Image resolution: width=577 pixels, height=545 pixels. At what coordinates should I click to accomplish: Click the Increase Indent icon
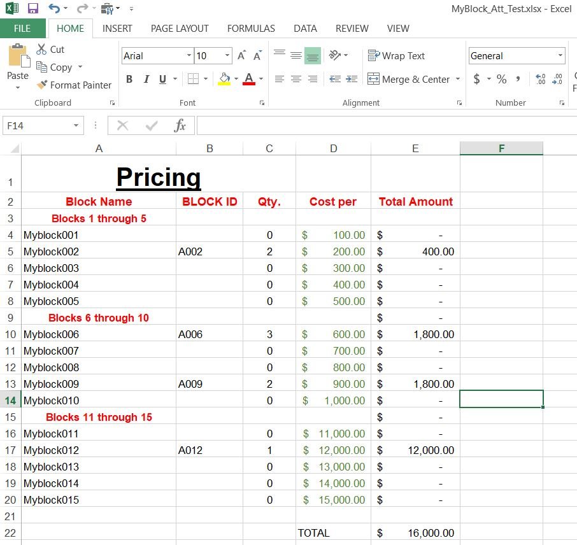(x=351, y=79)
